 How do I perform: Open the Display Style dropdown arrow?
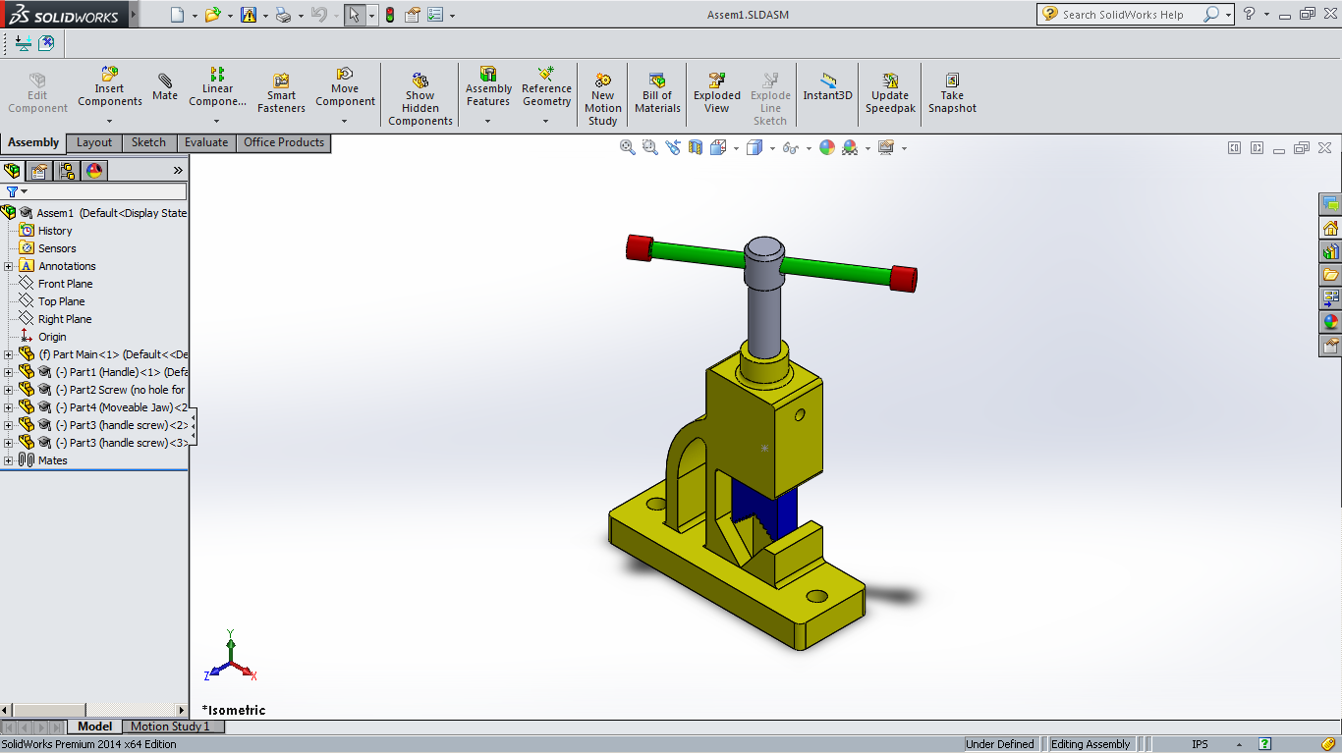(772, 148)
